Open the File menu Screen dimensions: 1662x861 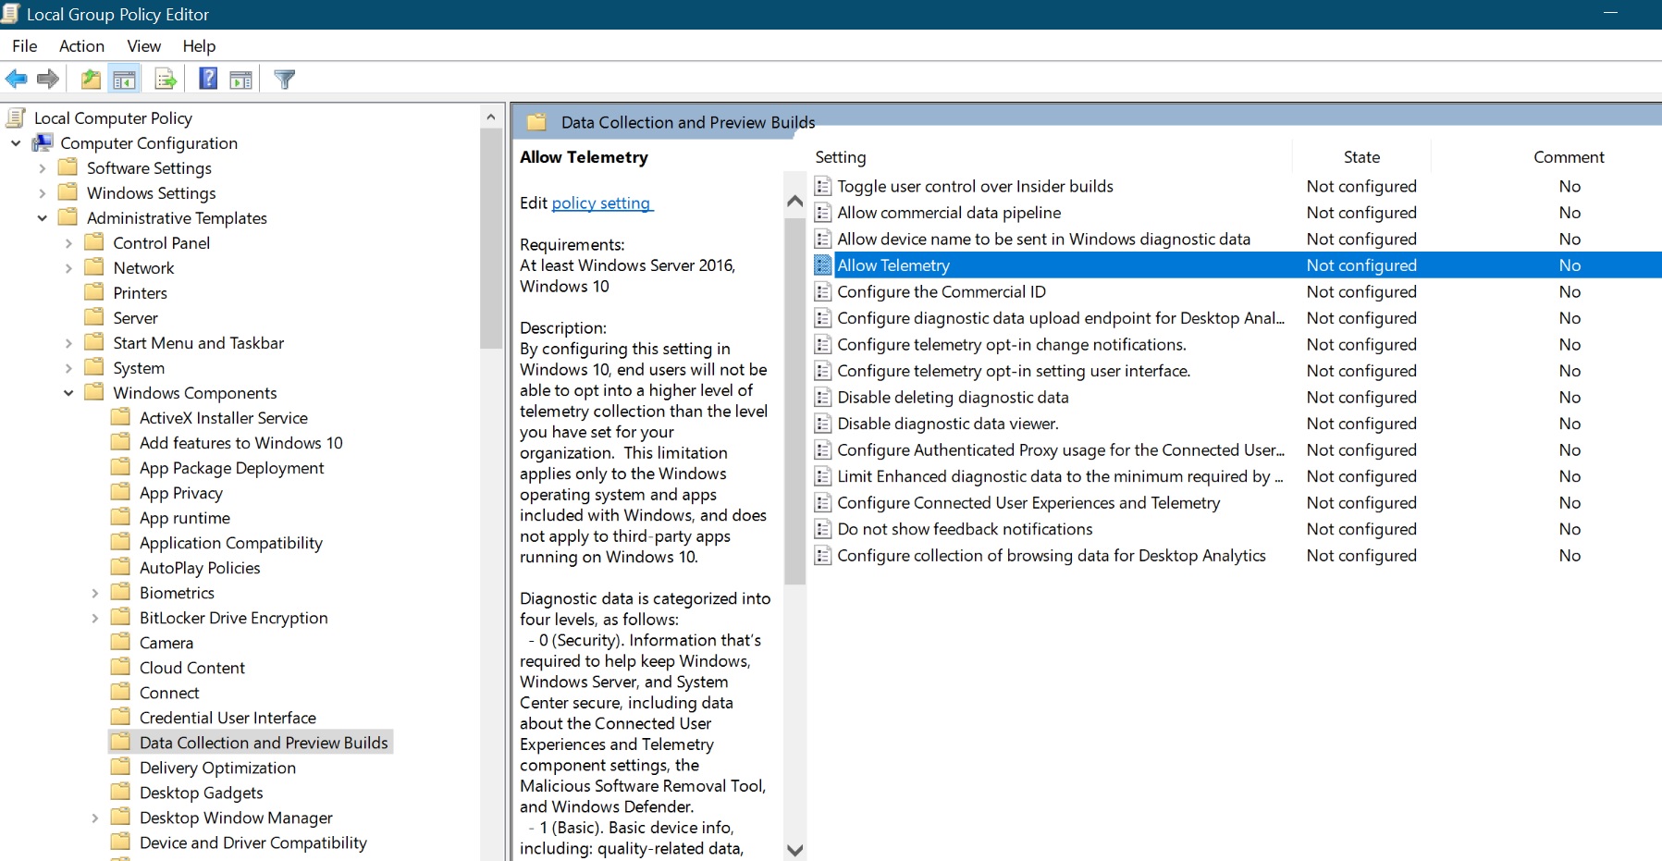pos(25,45)
